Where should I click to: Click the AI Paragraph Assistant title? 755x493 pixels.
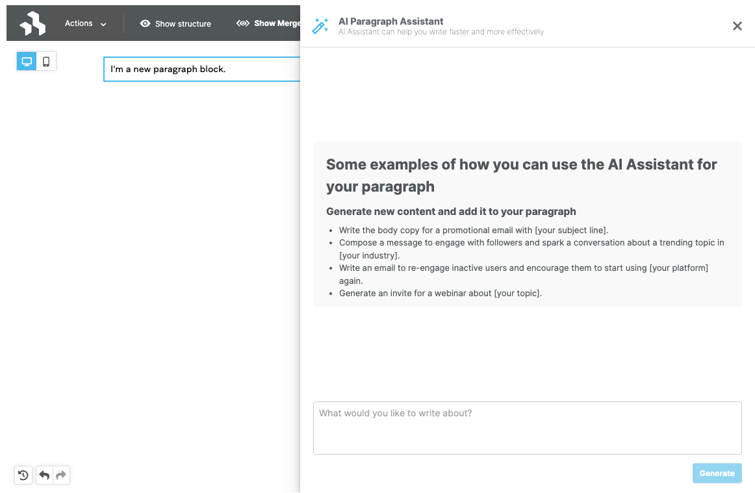[x=390, y=21]
